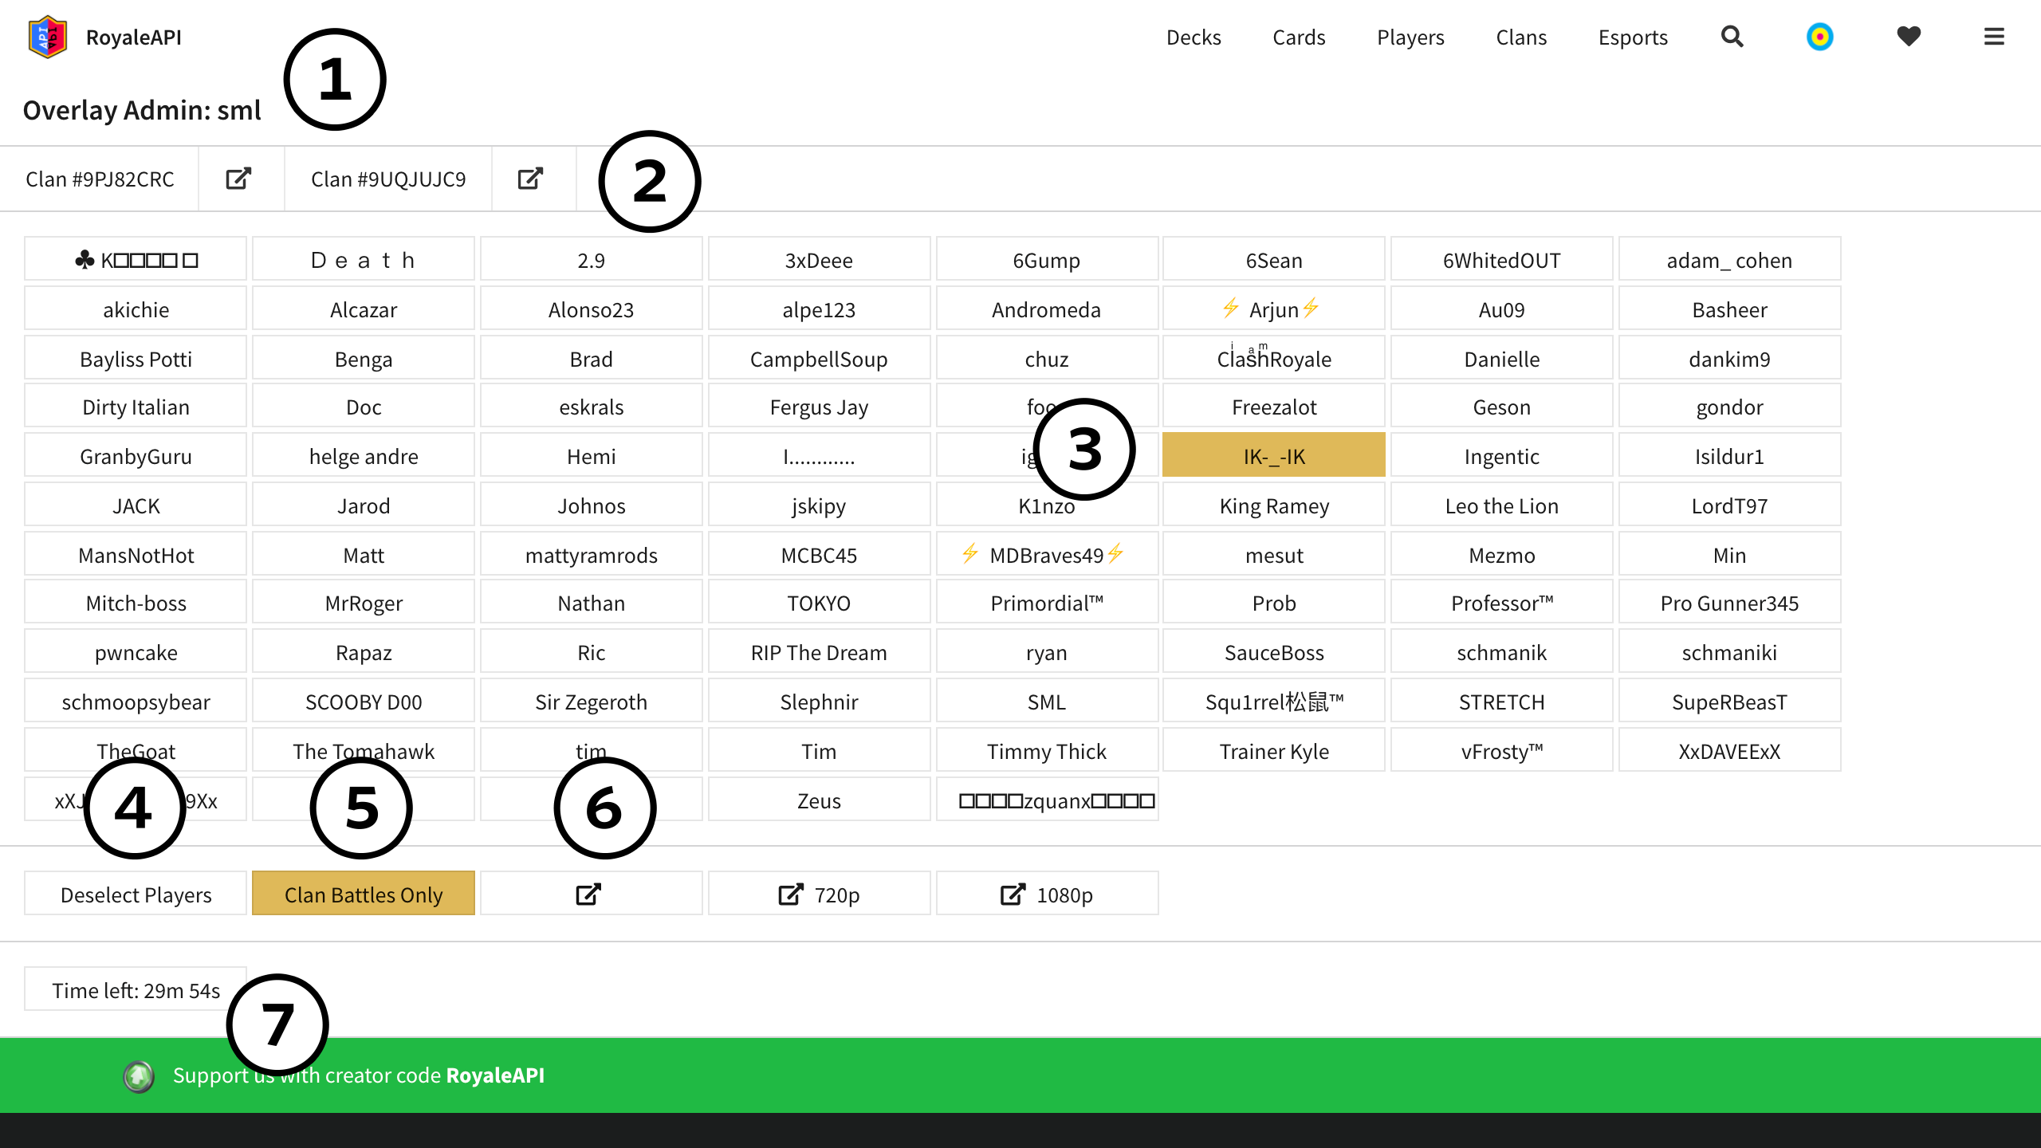
Task: Click the Clans navigation tab
Action: pos(1521,37)
